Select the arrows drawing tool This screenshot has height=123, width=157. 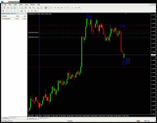point(35,11)
